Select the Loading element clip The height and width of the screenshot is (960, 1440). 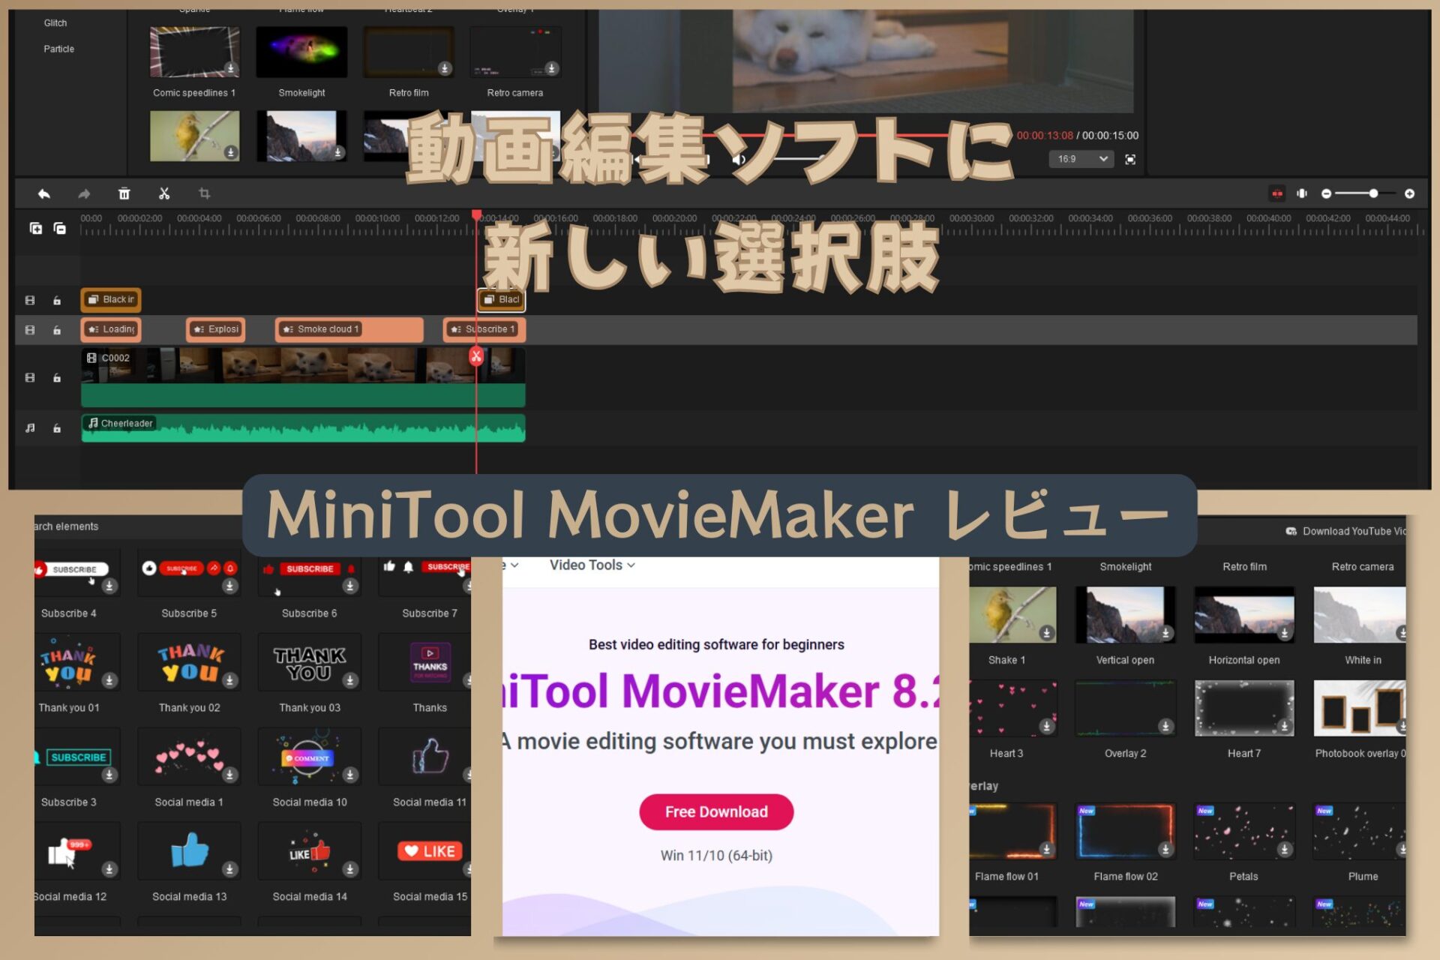(110, 329)
